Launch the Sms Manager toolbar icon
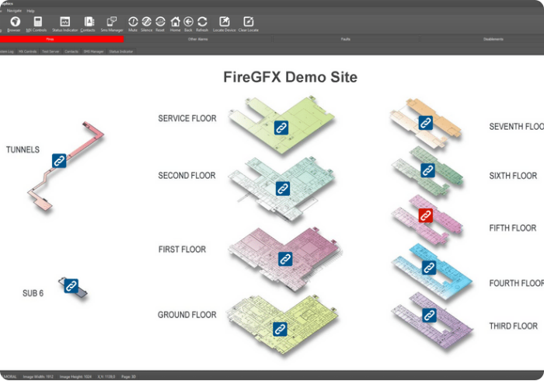 [112, 23]
